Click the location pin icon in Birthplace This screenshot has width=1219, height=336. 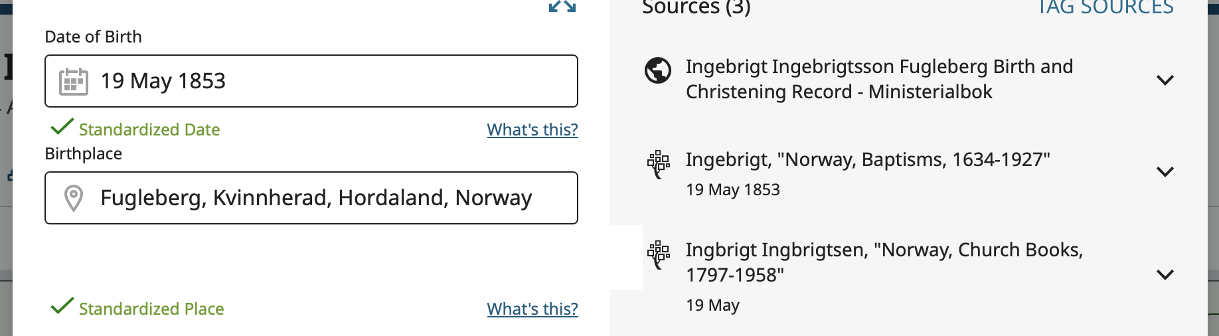click(x=74, y=198)
